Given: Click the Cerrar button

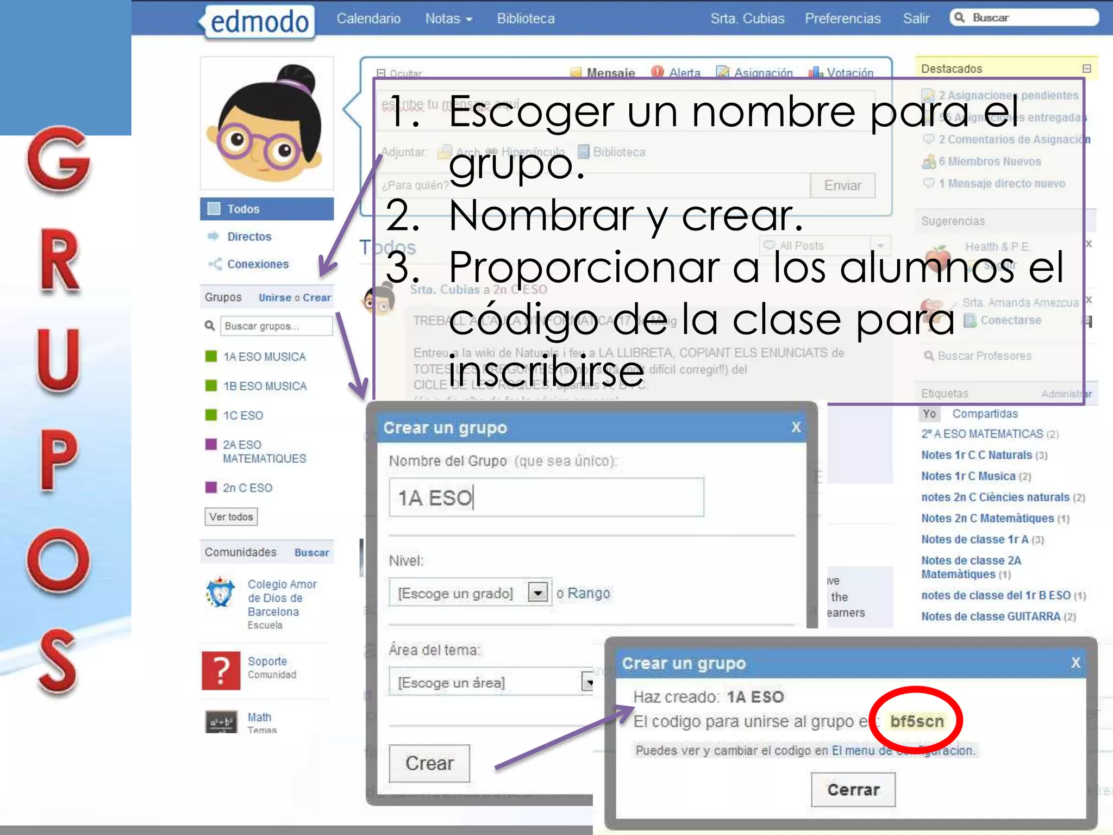Looking at the screenshot, I should point(853,790).
